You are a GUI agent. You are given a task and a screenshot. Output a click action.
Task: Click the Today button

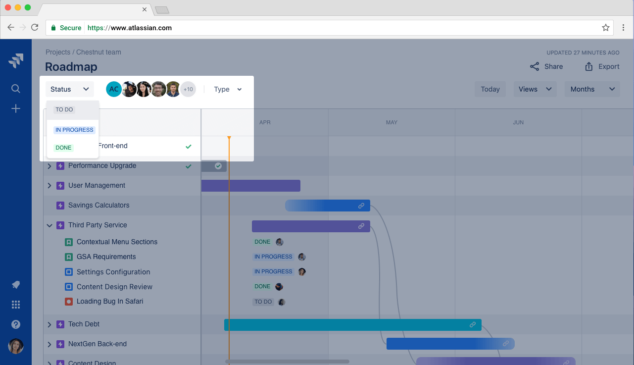click(490, 89)
